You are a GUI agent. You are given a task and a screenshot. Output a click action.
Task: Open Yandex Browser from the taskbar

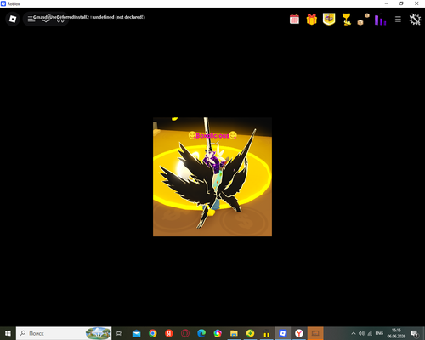coord(299,333)
